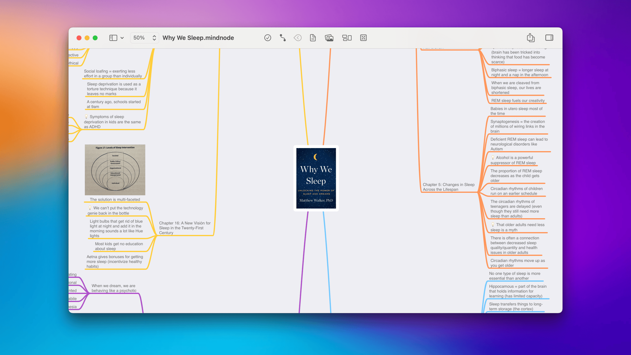Click lightbulb emoji on 'technology genie' node
Screen dimensions: 631x355
point(90,208)
